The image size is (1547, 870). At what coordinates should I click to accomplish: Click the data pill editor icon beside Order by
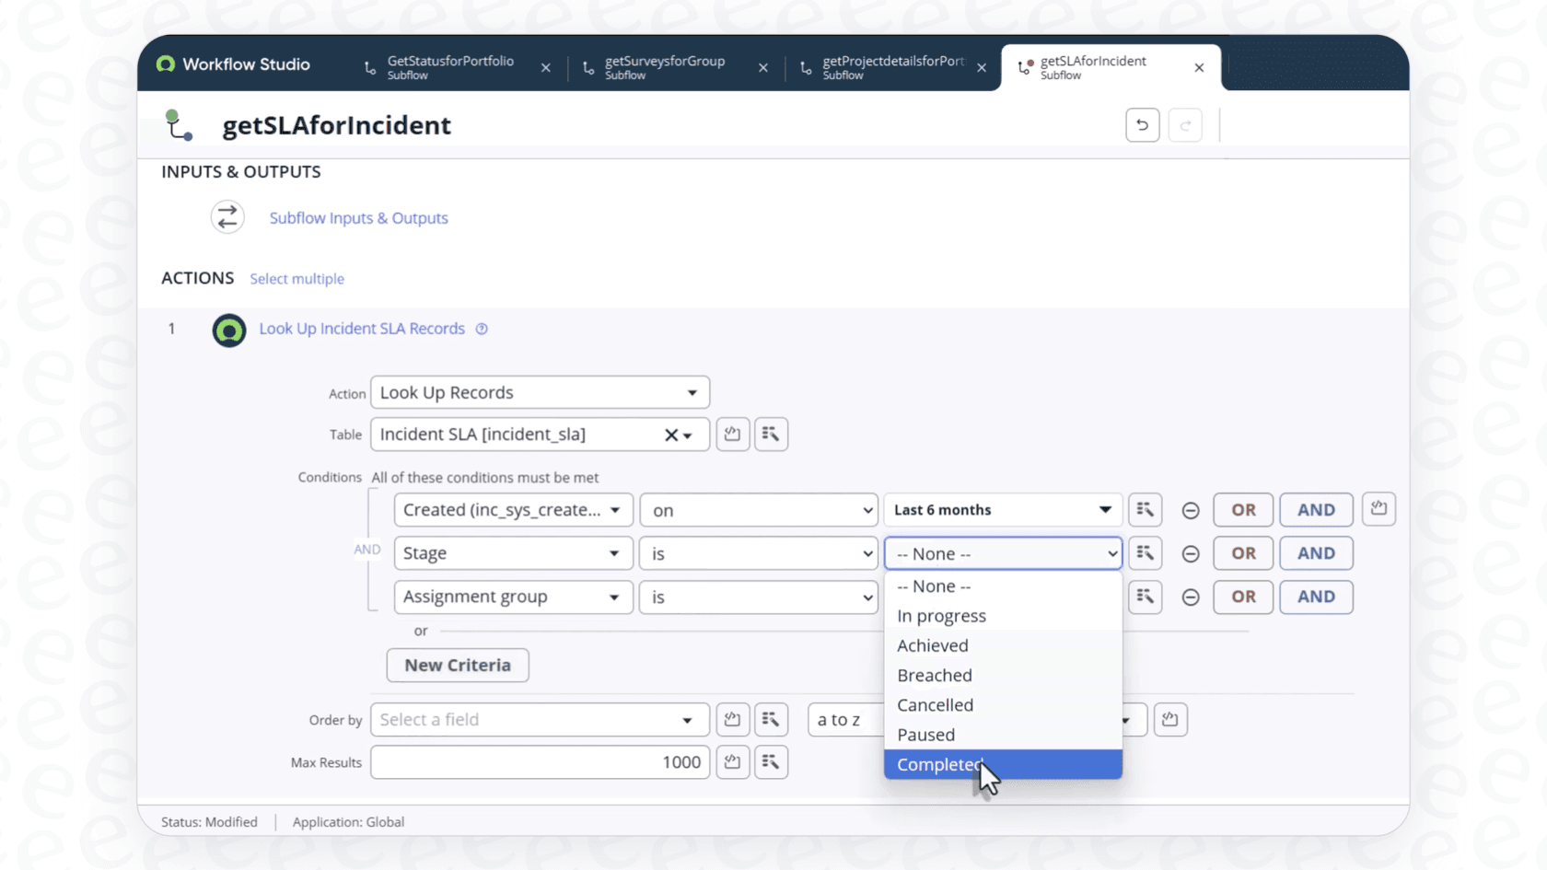[772, 719]
